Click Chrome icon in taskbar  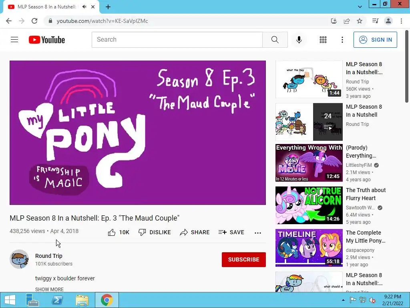(x=107, y=300)
